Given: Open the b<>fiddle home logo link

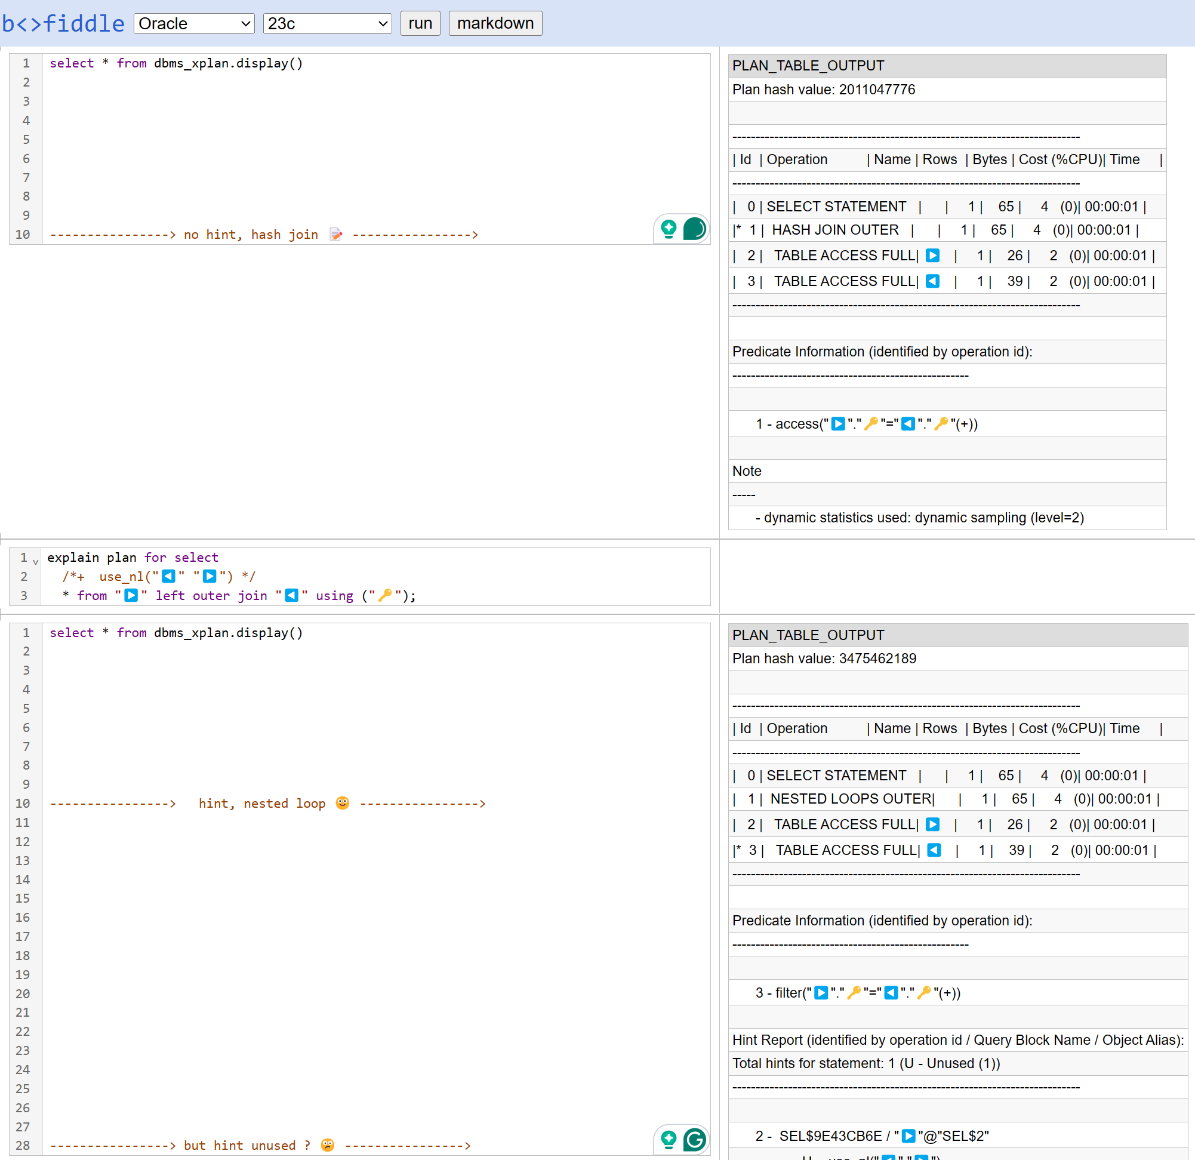Looking at the screenshot, I should point(63,23).
